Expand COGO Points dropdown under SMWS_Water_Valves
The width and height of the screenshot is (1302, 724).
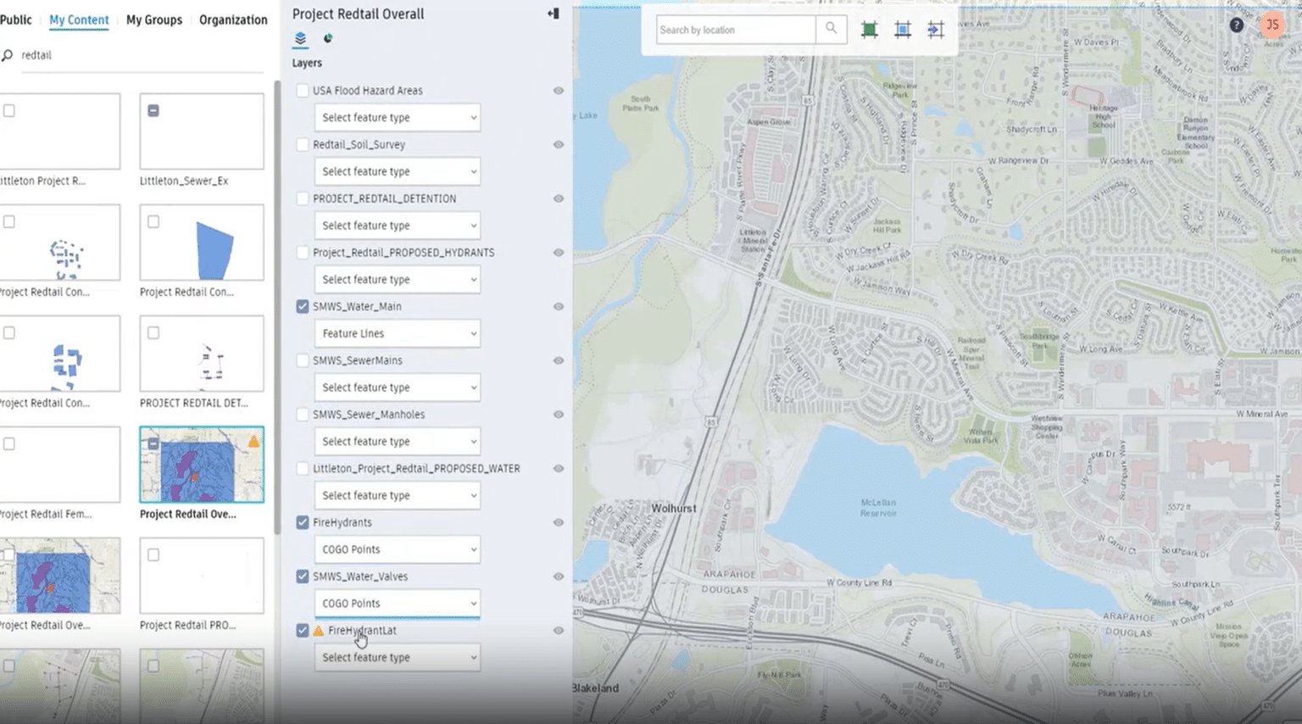397,604
